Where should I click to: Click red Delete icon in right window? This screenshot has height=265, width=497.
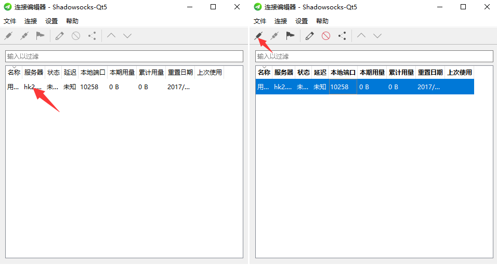click(x=326, y=36)
